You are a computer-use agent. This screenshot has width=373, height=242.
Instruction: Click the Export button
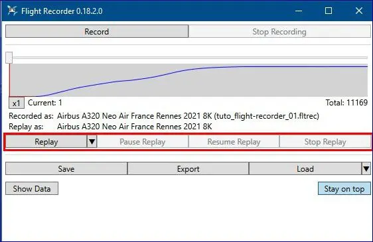point(188,169)
